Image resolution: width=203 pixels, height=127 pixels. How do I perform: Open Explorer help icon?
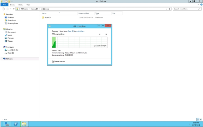(201, 5)
